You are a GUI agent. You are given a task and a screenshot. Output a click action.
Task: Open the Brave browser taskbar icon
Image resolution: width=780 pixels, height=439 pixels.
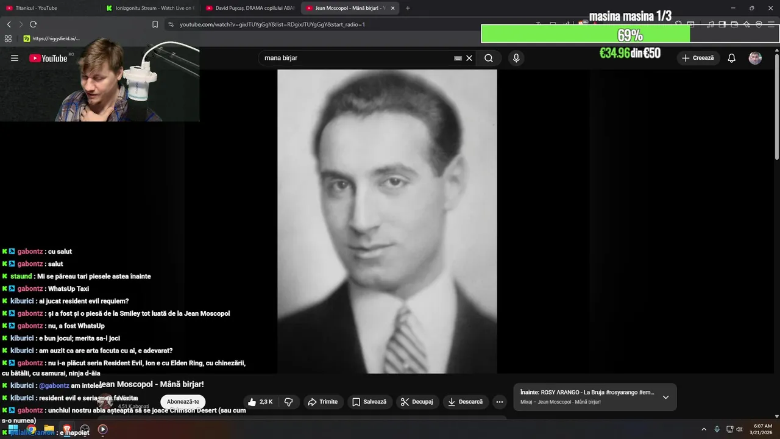click(67, 429)
